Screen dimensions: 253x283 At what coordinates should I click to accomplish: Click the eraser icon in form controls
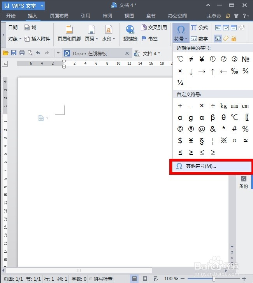(x=226, y=39)
